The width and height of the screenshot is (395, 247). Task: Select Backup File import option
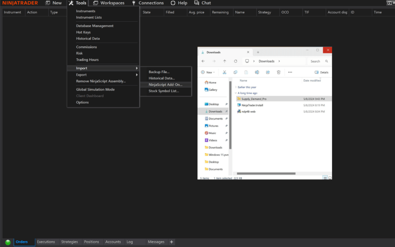pyautogui.click(x=159, y=72)
